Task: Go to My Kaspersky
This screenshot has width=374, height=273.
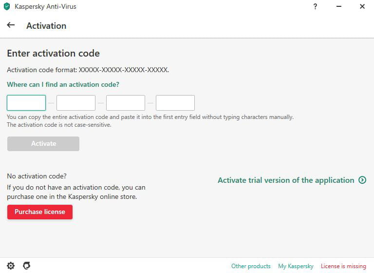Action: pyautogui.click(x=296, y=266)
